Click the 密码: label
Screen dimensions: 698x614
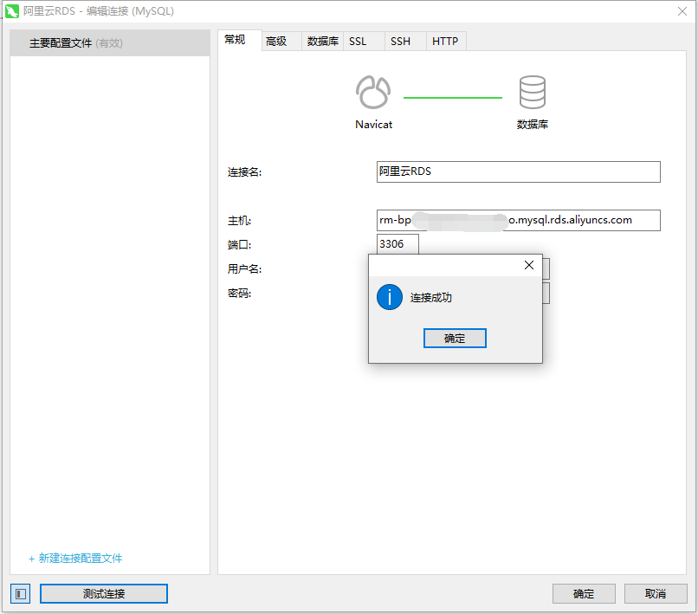240,293
